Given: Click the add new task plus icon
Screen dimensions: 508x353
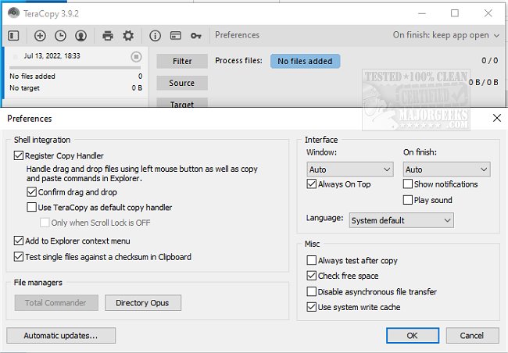Looking at the screenshot, I should 40,35.
